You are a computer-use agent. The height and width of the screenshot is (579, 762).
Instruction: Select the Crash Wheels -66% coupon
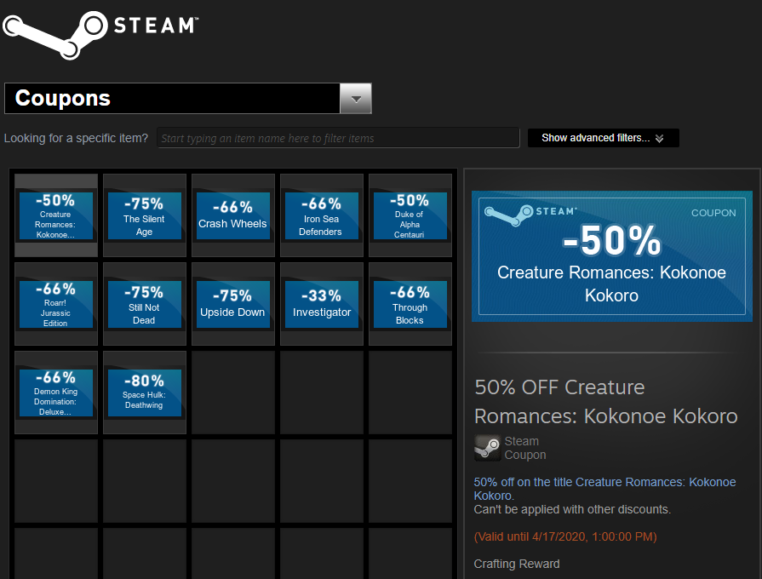(232, 215)
